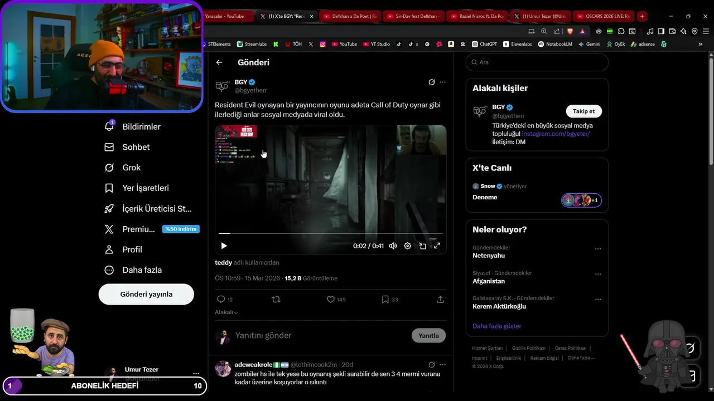
Task: Switch to the Sir-Dav feat Defkhan tab
Action: coord(413,16)
